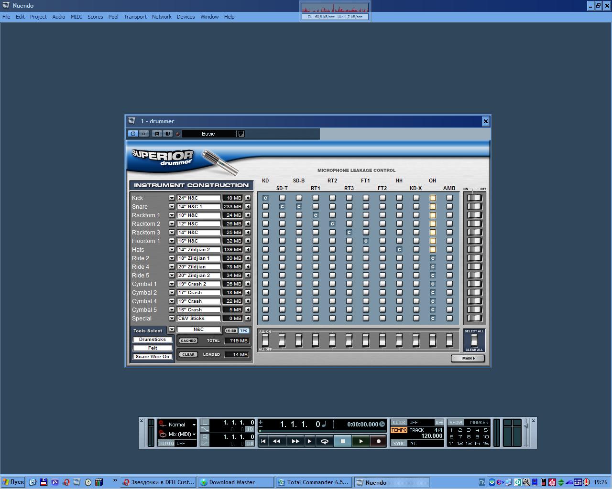612x489 pixels.
Task: Audition the Racktom 2 speaker icon
Action: click(x=248, y=223)
